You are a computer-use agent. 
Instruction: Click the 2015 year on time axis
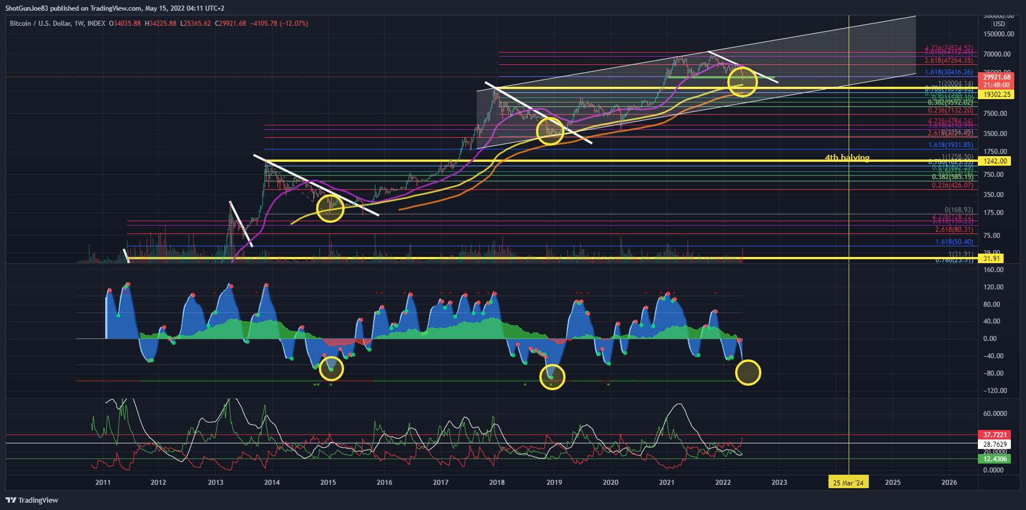coord(328,483)
